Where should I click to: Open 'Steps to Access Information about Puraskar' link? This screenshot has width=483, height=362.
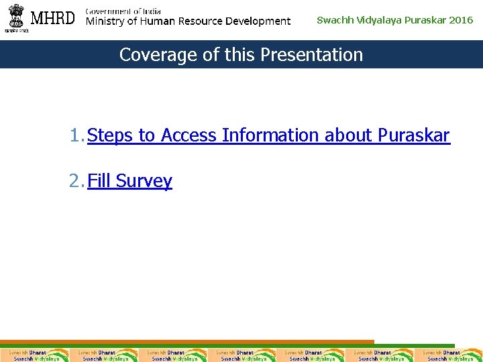(x=268, y=135)
